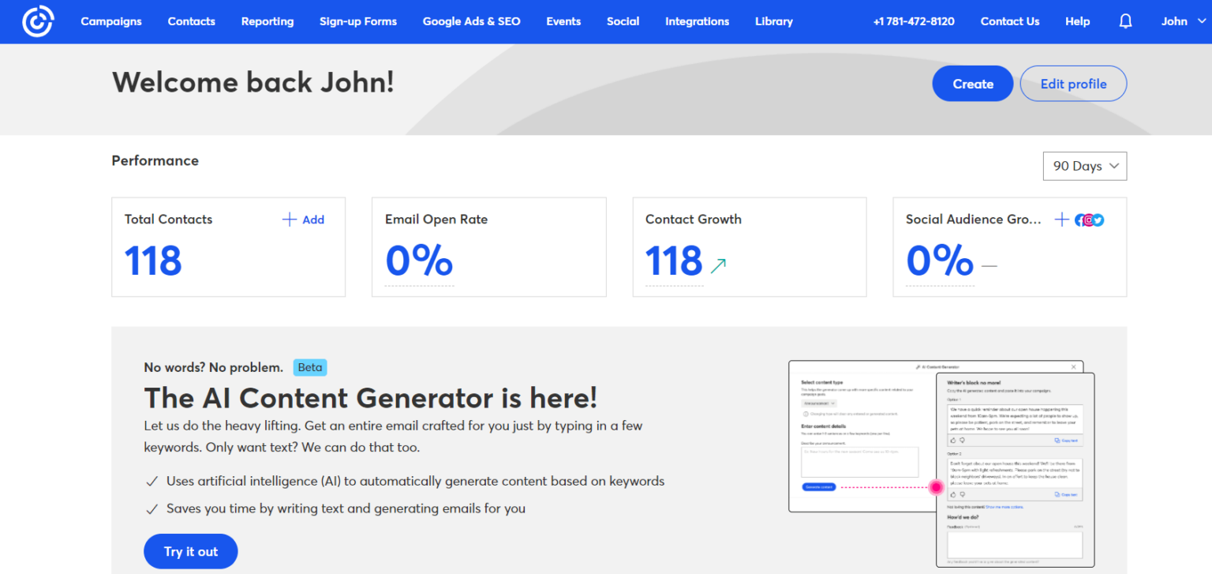Navigate to the Integrations tab
Image resolution: width=1212 pixels, height=574 pixels.
(x=697, y=21)
